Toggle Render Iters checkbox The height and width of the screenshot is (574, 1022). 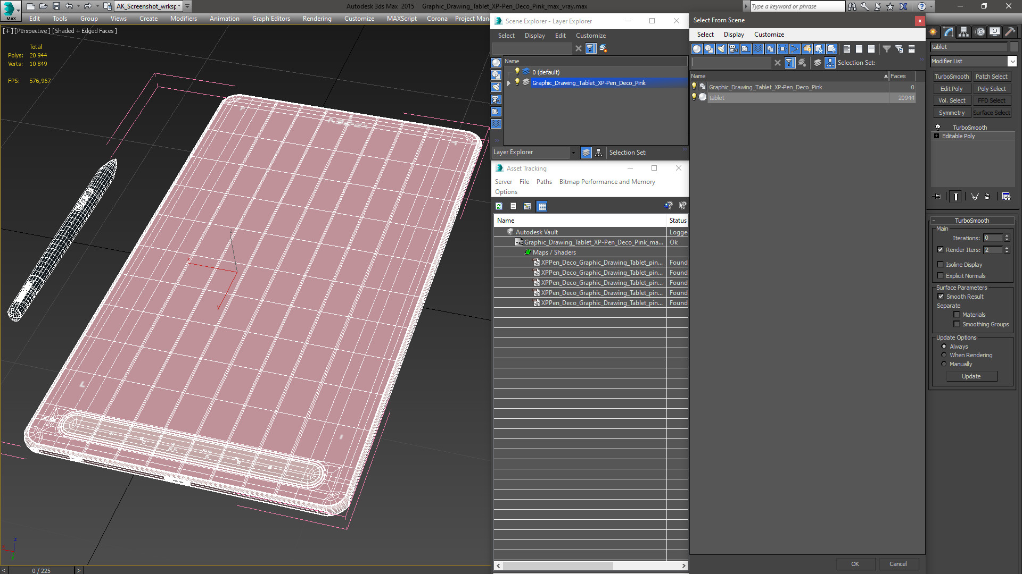[940, 250]
